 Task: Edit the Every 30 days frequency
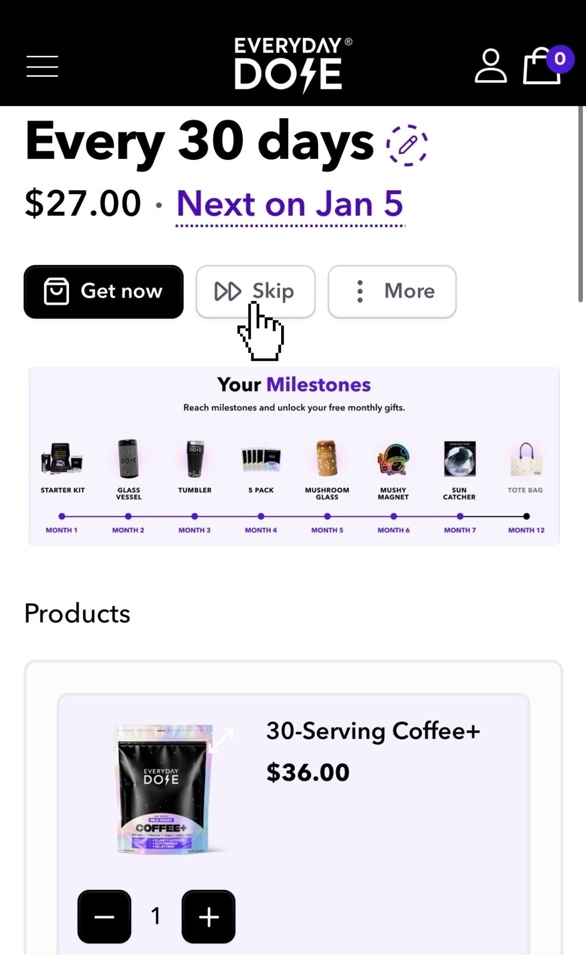[x=407, y=145]
